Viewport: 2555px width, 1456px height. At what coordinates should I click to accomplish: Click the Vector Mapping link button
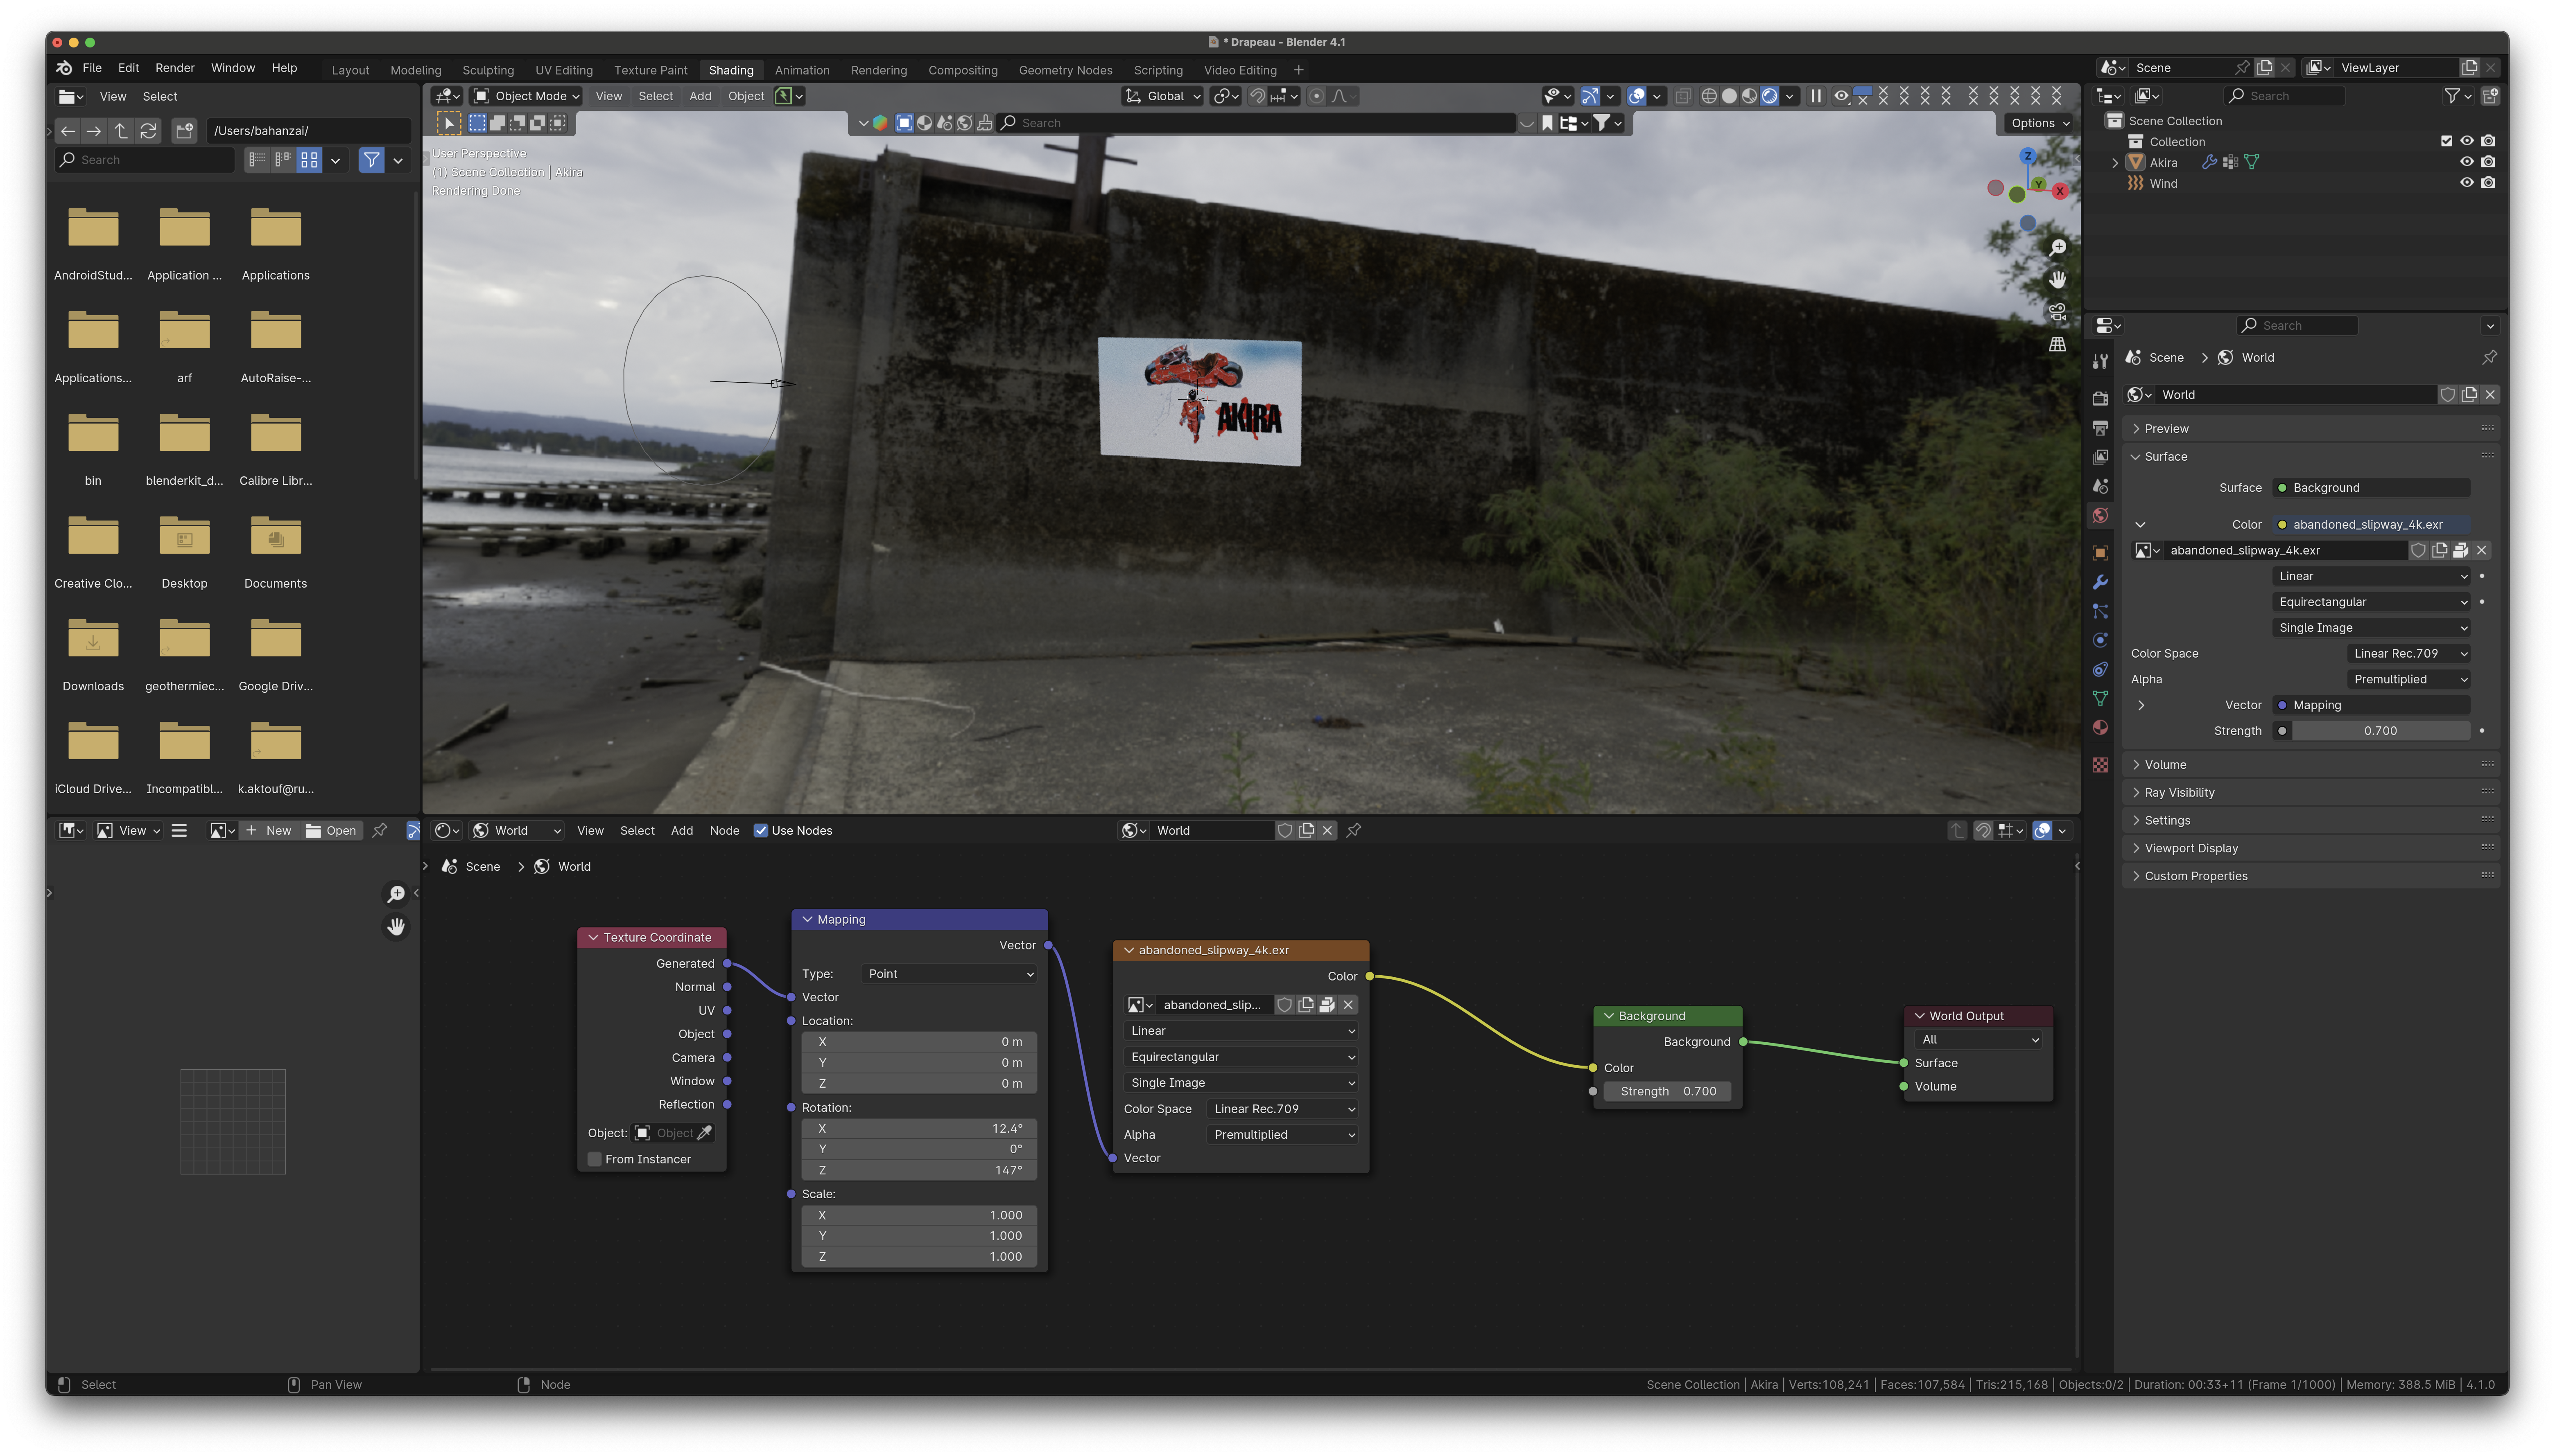[2370, 705]
